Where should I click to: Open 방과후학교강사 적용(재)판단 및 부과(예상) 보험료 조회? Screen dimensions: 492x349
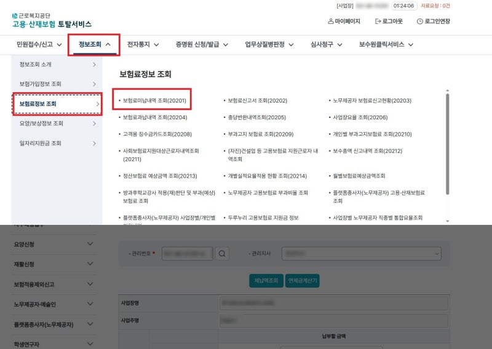pyautogui.click(x=169, y=197)
